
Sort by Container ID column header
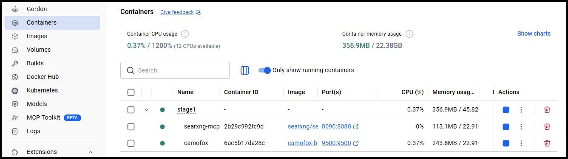241,92
